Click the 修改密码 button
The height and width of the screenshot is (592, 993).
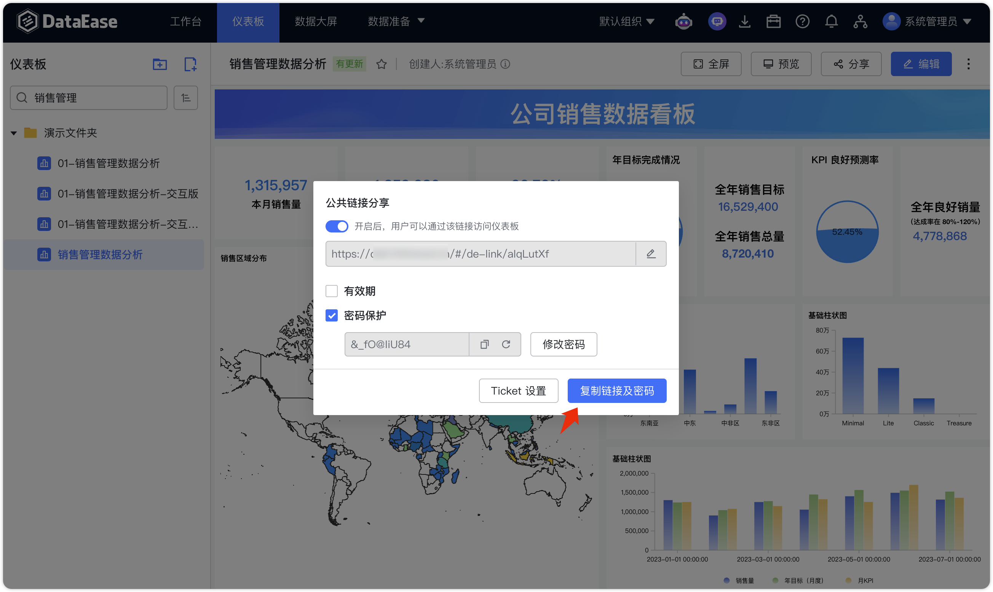(564, 344)
